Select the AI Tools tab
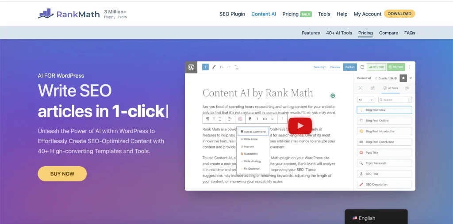The width and height of the screenshot is (453, 224). click(x=391, y=88)
